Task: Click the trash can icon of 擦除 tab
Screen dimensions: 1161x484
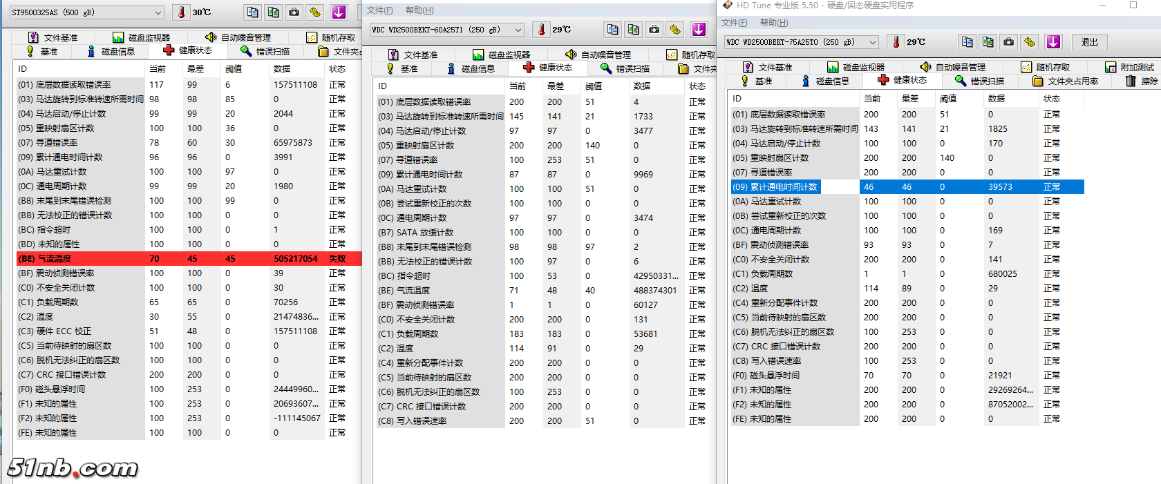Action: [x=1131, y=81]
